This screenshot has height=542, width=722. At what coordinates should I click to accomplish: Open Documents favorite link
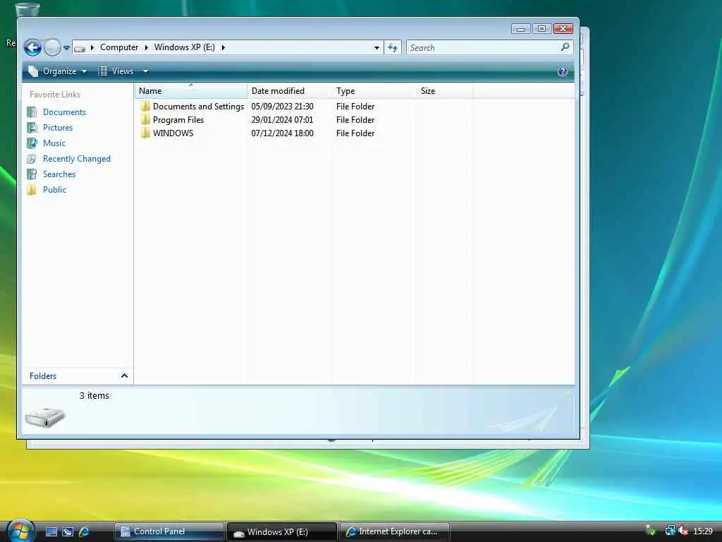[64, 112]
